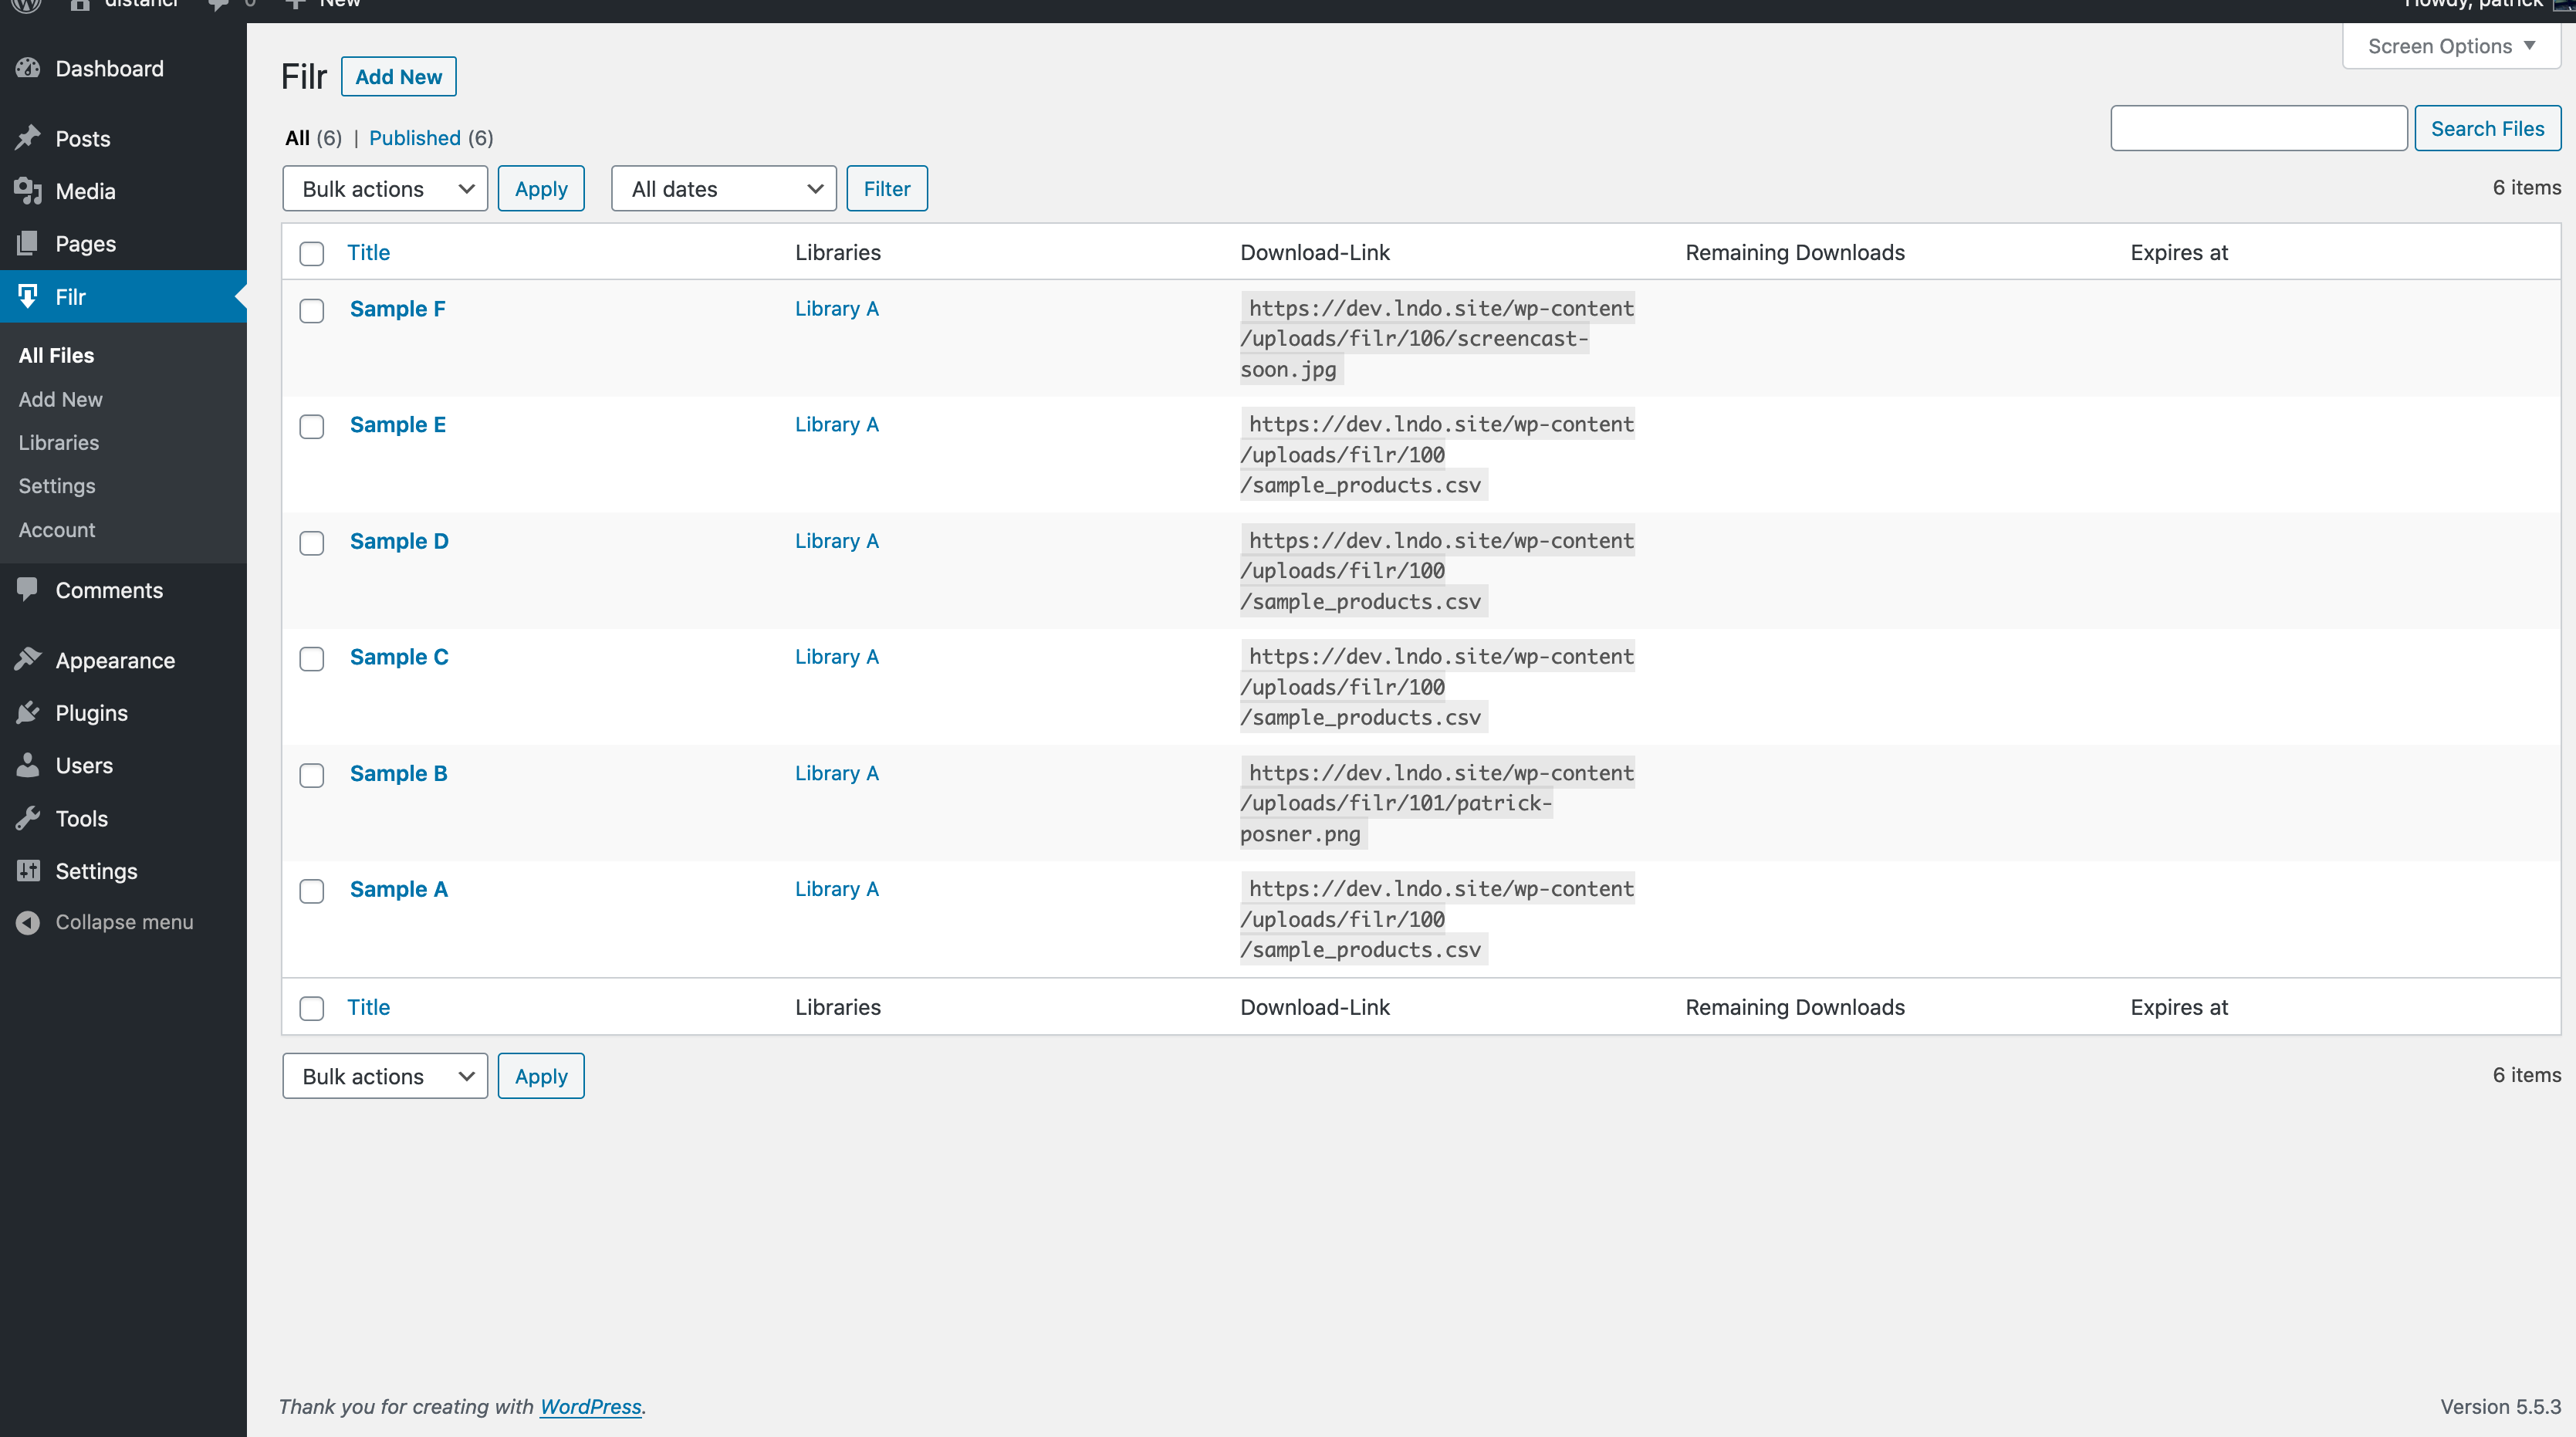Open the All dates filter dropdown

click(x=724, y=189)
